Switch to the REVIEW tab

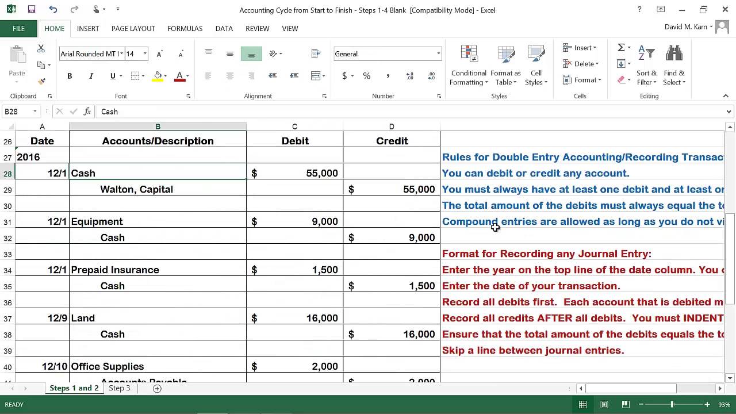(257, 28)
